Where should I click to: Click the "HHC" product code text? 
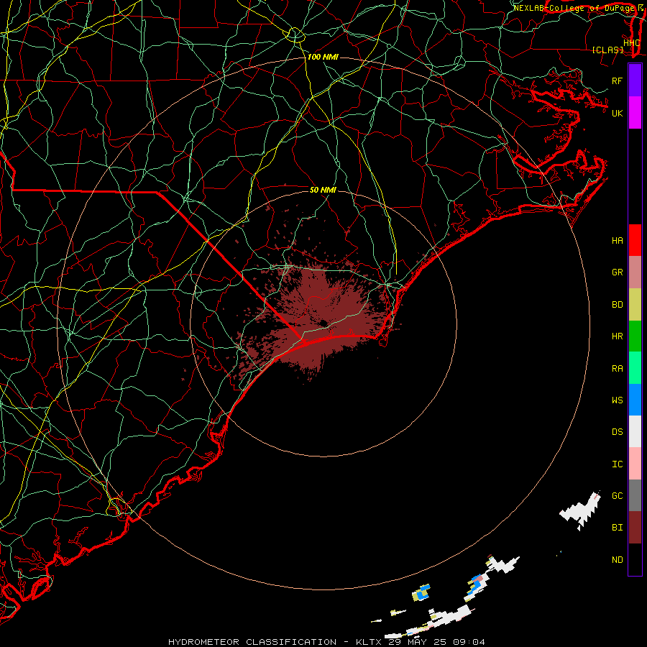(x=631, y=43)
